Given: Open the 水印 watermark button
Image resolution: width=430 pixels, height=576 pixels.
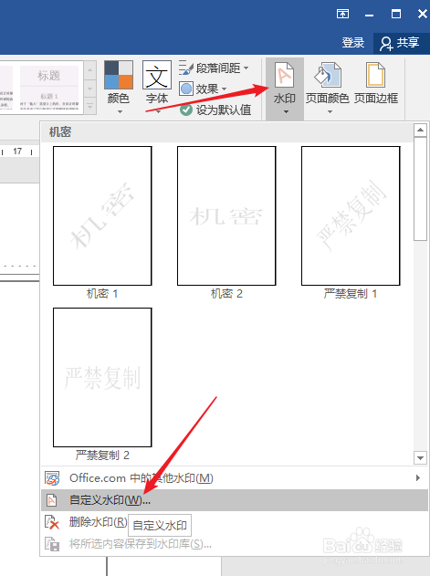Looking at the screenshot, I should click(285, 89).
